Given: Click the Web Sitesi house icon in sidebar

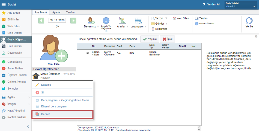Looking at the screenshot, I should pyautogui.click(x=3, y=26).
